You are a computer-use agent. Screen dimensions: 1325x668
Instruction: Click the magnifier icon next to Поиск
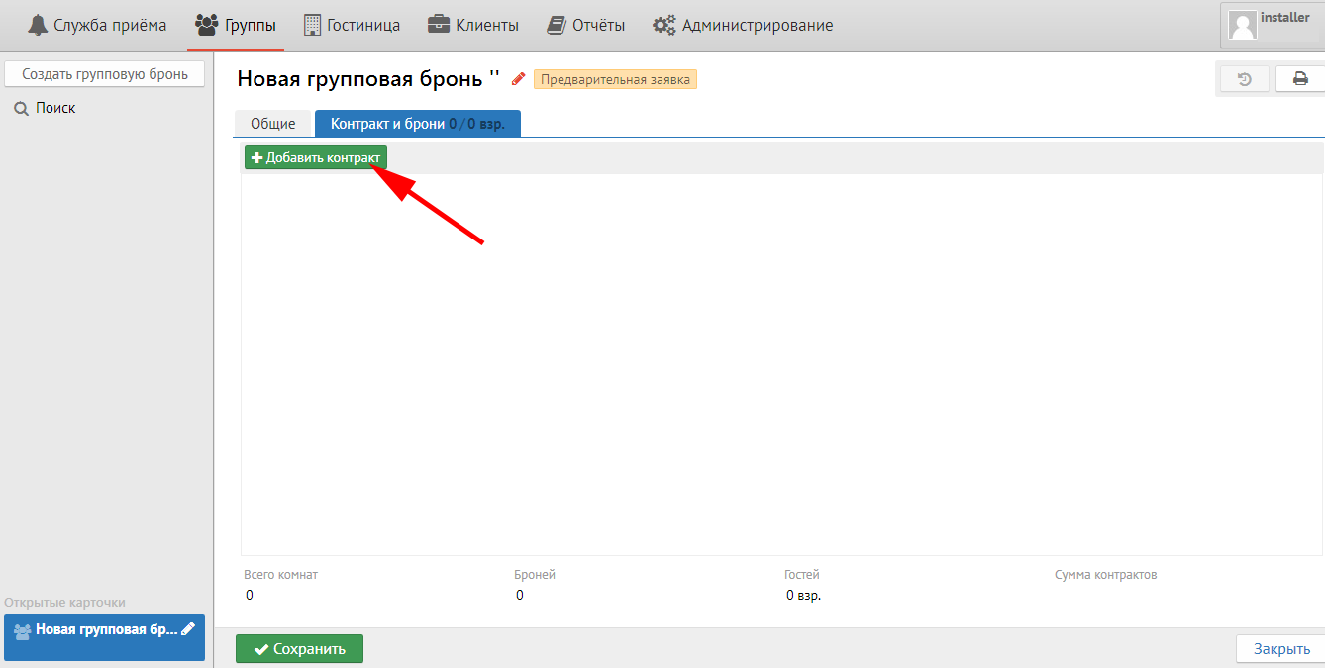(x=21, y=109)
